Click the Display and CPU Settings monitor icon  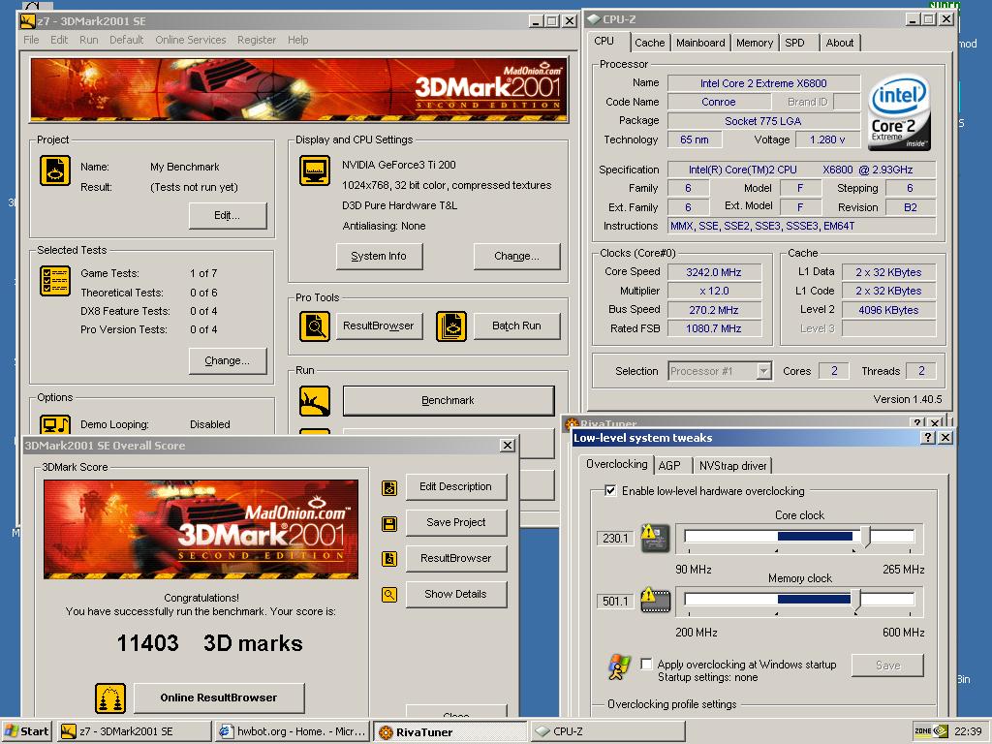[x=315, y=170]
